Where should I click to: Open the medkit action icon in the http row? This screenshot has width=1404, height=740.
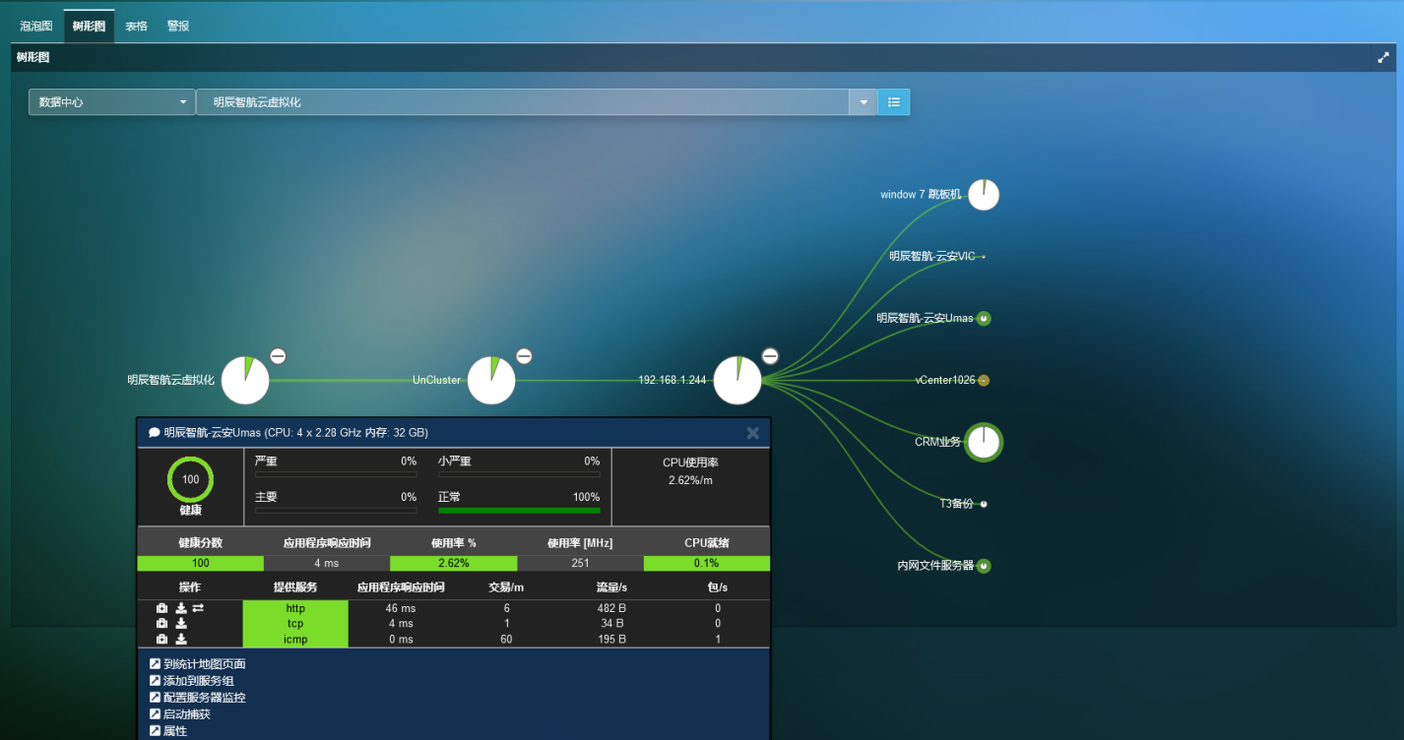(162, 608)
